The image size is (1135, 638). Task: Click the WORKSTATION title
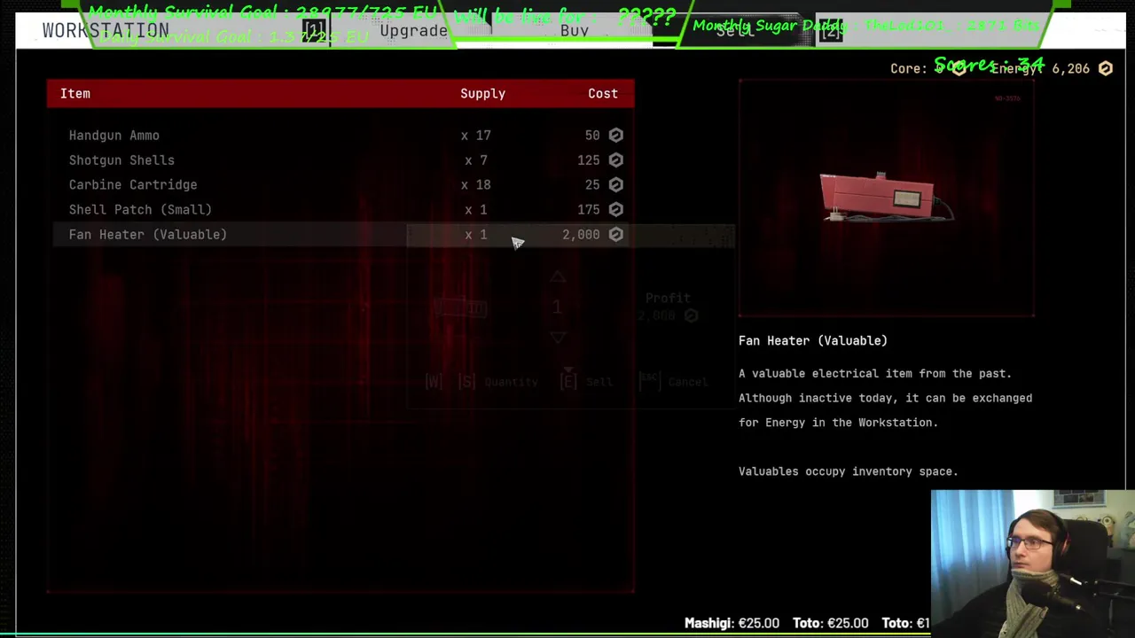(x=106, y=31)
